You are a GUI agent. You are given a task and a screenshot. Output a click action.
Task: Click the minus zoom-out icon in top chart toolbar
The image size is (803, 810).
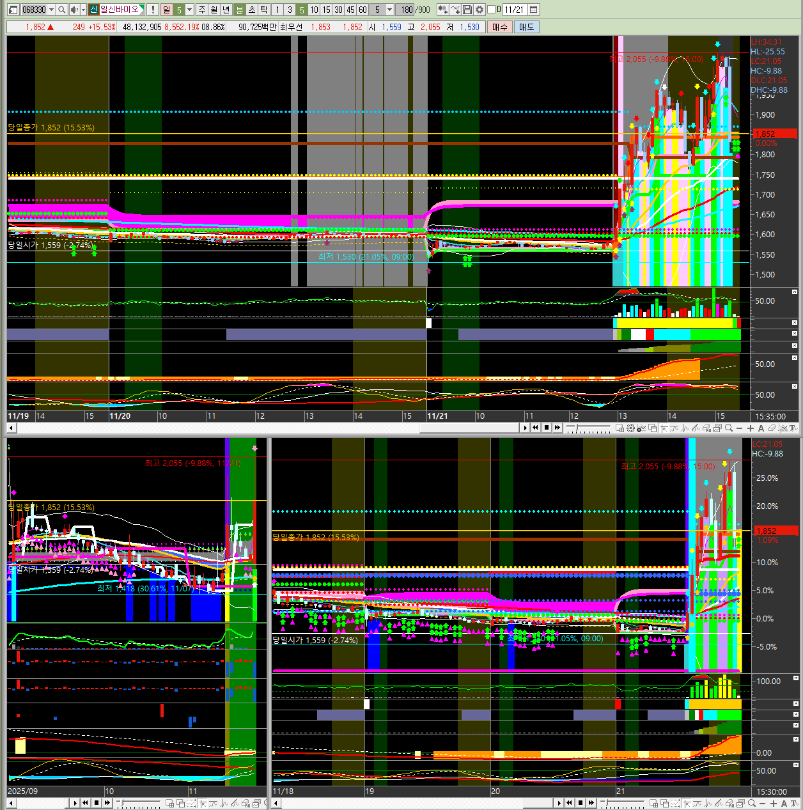tap(740, 428)
